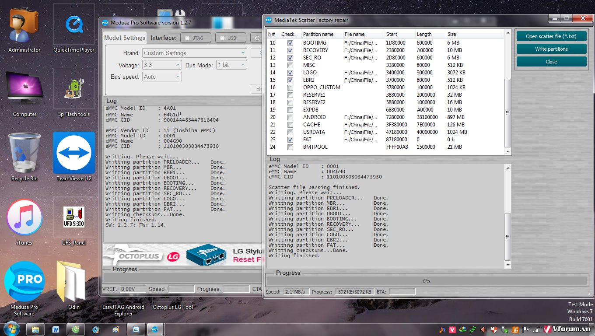Screen dimensions: 595x336
Task: Click the Length column header
Action: (430, 34)
